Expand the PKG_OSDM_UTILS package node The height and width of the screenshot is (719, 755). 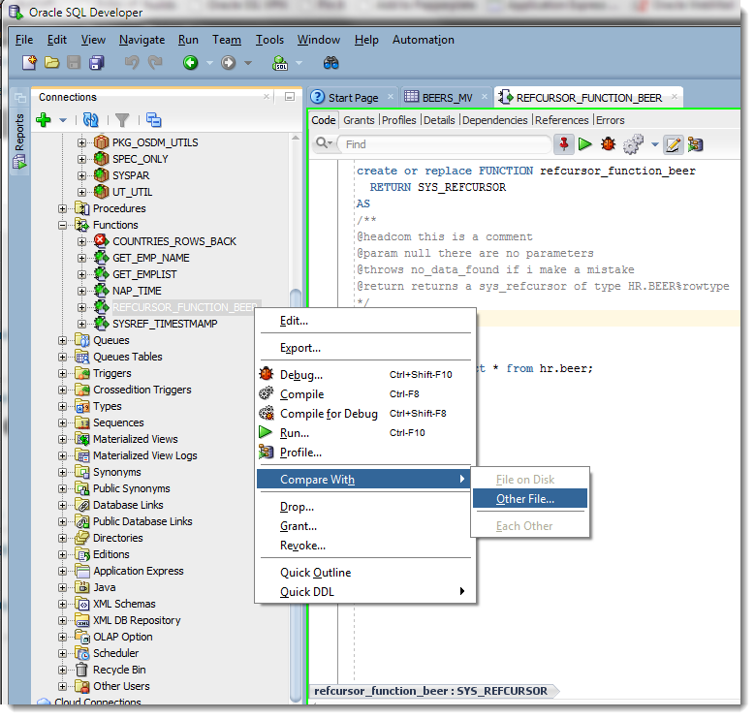(x=81, y=143)
